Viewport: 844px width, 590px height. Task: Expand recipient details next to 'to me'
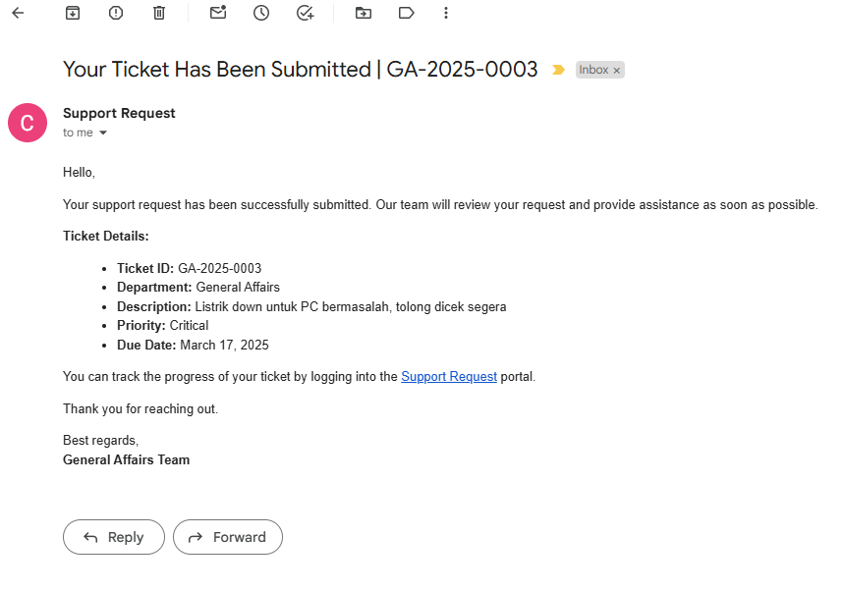pyautogui.click(x=103, y=133)
